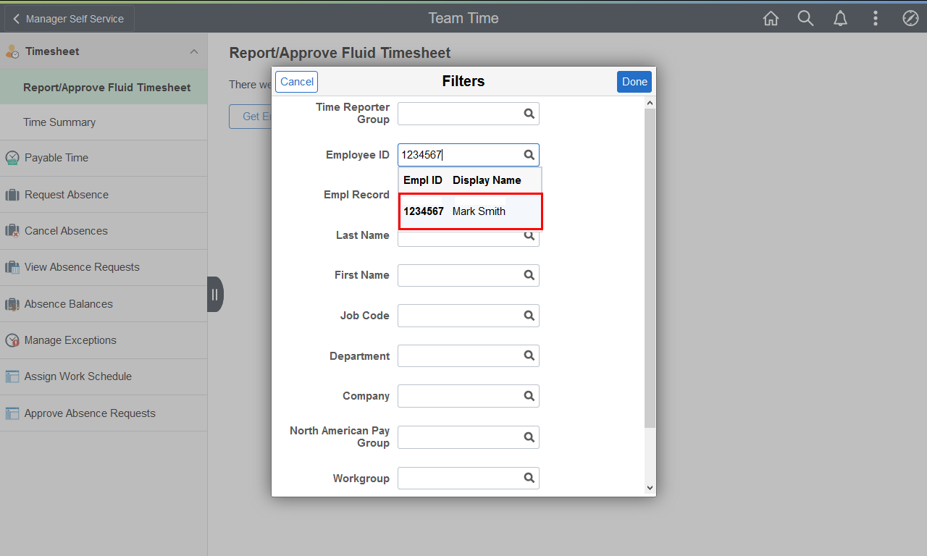927x556 pixels.
Task: Click the Timesheet people-clock icon
Action: tap(12, 51)
